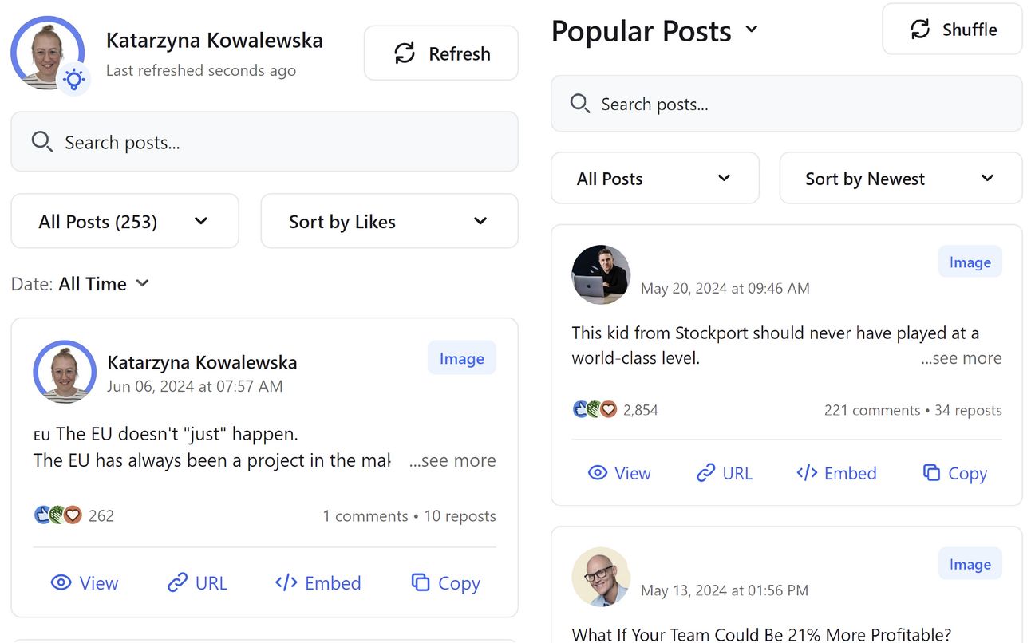Expand '...see more' on the EU post

pos(452,460)
